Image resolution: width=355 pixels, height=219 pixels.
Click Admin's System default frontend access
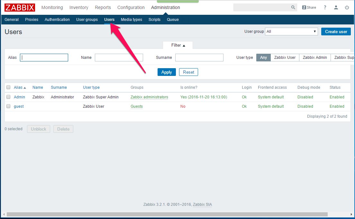click(x=271, y=97)
